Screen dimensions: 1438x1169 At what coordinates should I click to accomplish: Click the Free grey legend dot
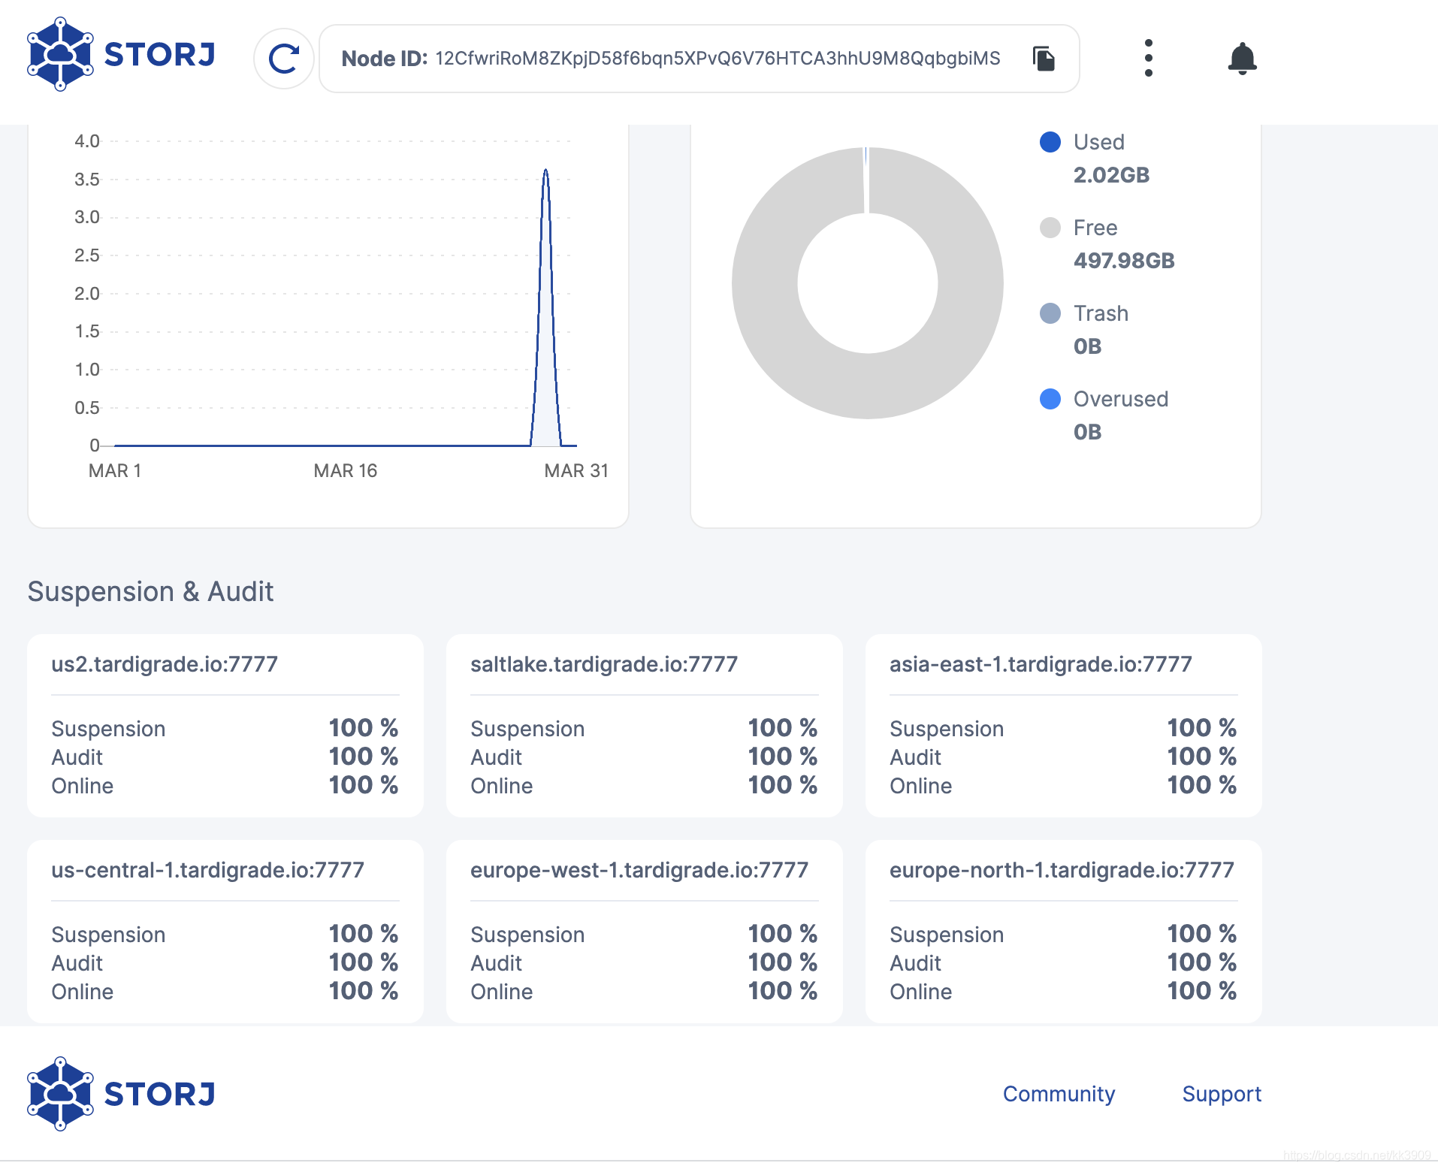tap(1050, 228)
